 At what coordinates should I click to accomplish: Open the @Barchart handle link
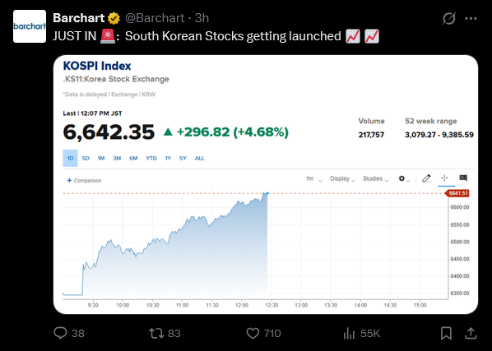tap(155, 18)
